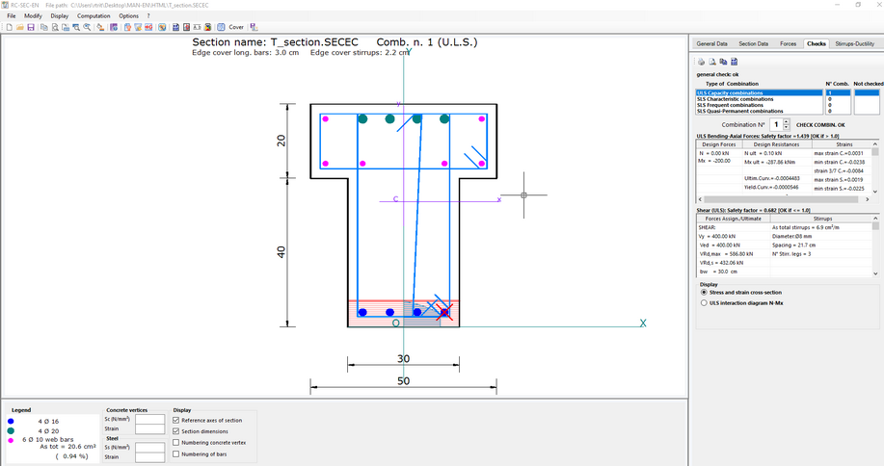Screen dimensions: 884x466
Task: Click the bending table horizontal scrollbar
Action: pyautogui.click(x=781, y=199)
